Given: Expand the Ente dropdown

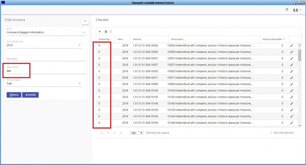Looking at the screenshot, I should click(84, 33).
